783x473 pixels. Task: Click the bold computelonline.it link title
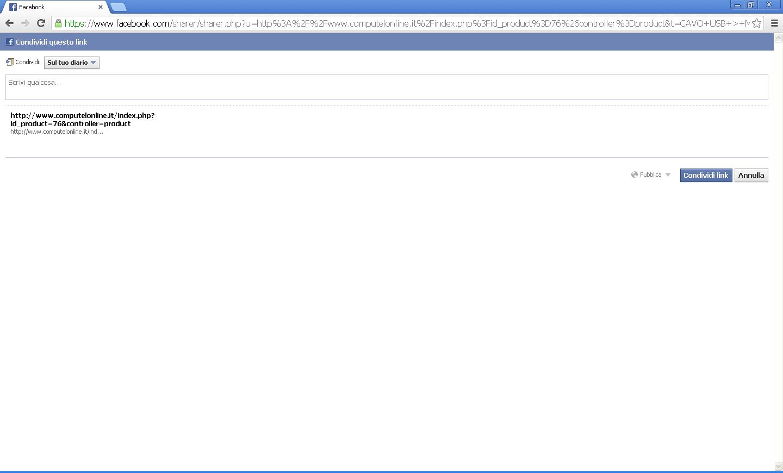click(x=83, y=120)
